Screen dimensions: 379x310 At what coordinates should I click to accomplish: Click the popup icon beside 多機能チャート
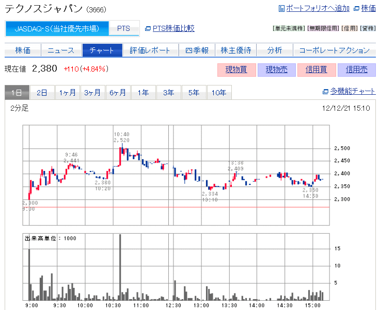[325, 92]
